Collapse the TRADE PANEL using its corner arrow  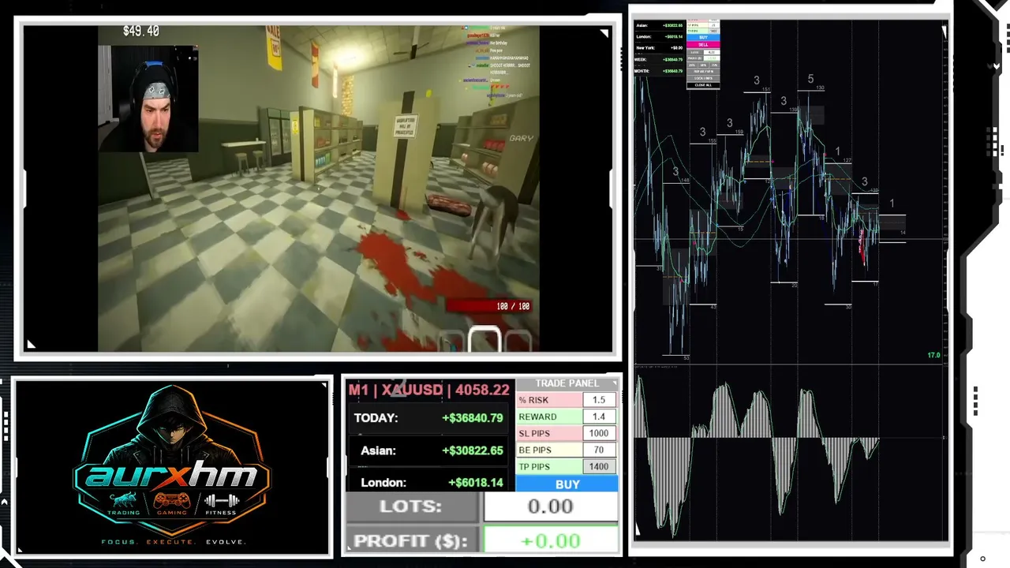614,383
